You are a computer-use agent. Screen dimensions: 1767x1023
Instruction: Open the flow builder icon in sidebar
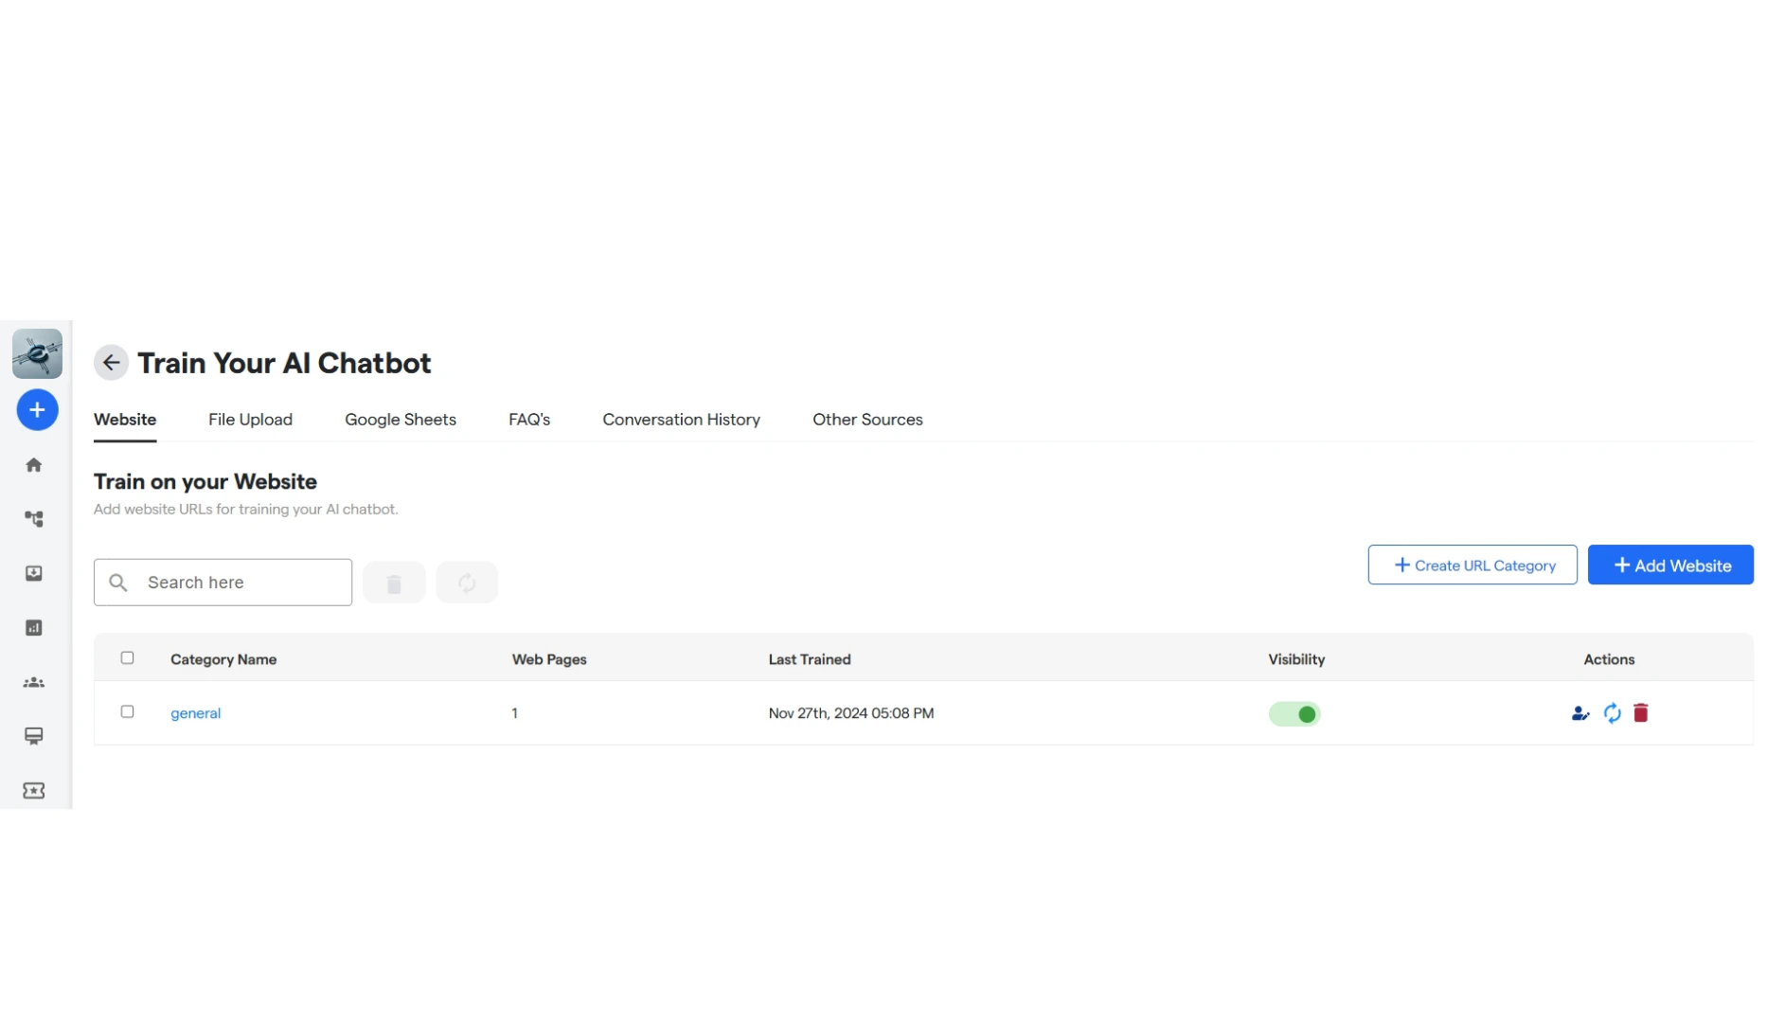coord(34,519)
